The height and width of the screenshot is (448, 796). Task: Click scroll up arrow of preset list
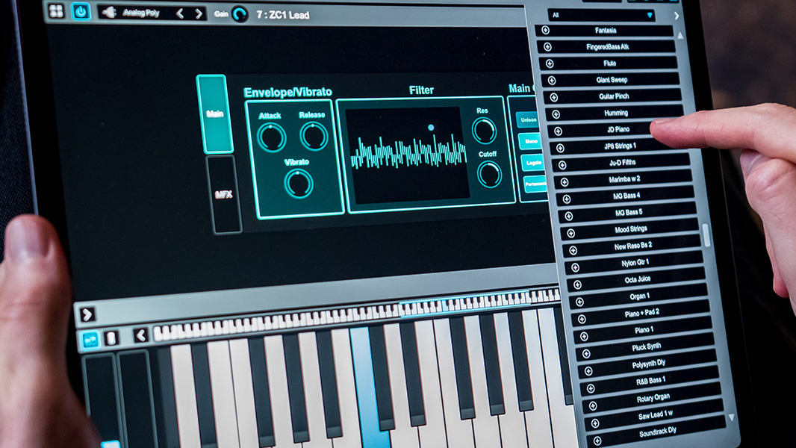[680, 36]
